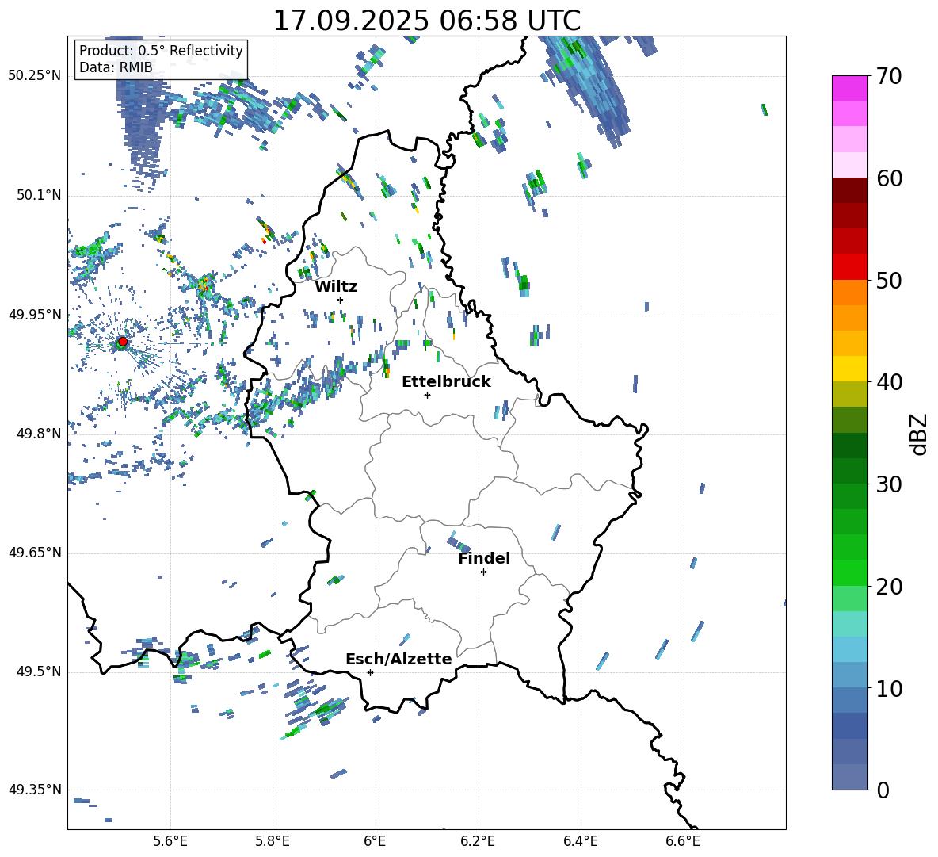Click the Findel station cross marker
938x857 pixels.
483,572
